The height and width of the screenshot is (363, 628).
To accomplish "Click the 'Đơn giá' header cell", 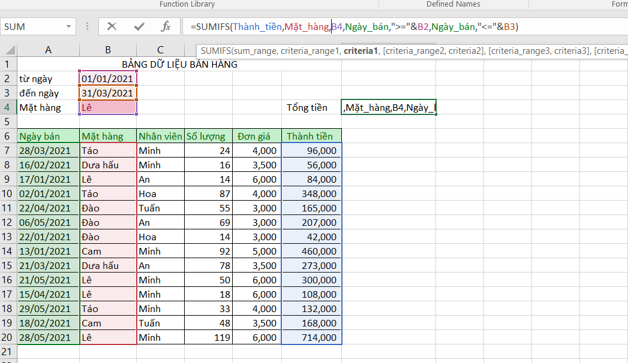I will [x=257, y=137].
